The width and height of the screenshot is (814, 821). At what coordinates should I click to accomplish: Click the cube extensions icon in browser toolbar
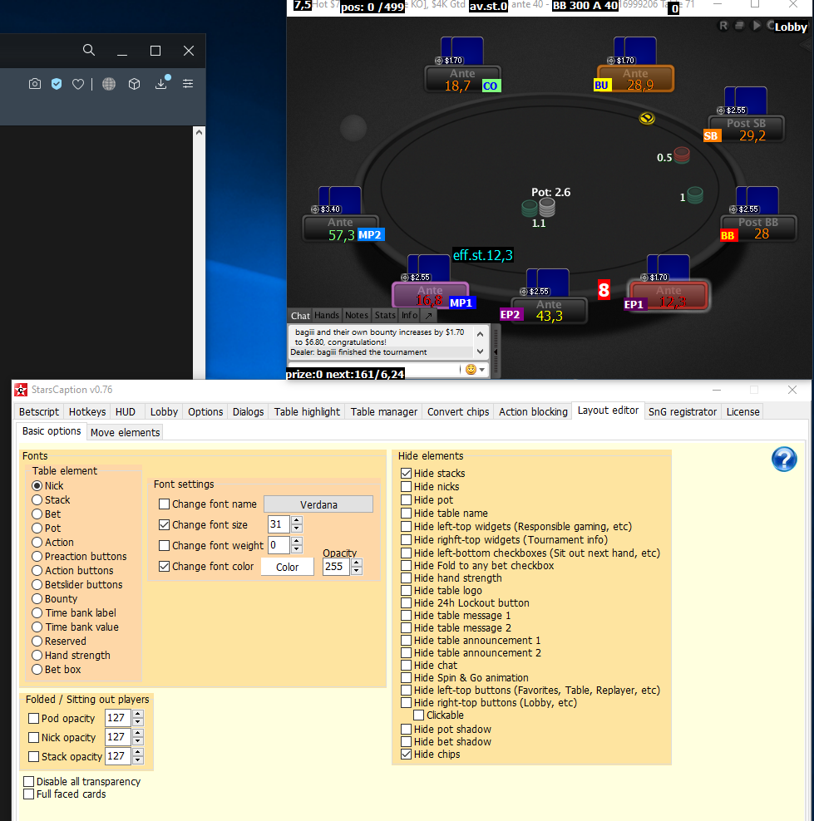pos(134,84)
